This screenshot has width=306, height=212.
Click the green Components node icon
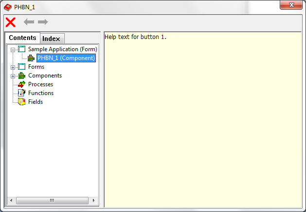[x=22, y=76]
